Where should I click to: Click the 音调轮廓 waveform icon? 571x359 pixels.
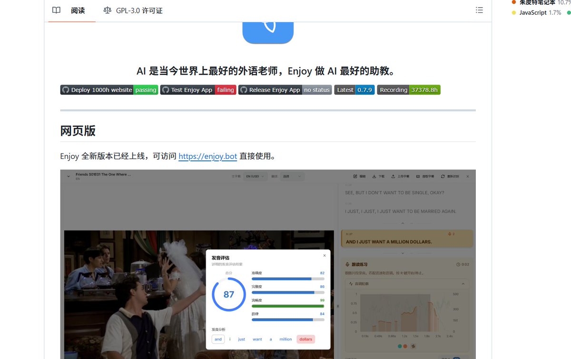pyautogui.click(x=351, y=283)
